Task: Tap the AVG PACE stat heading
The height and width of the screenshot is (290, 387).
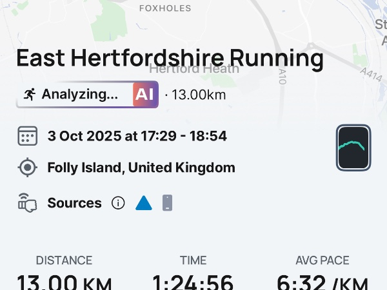Action: click(x=322, y=260)
